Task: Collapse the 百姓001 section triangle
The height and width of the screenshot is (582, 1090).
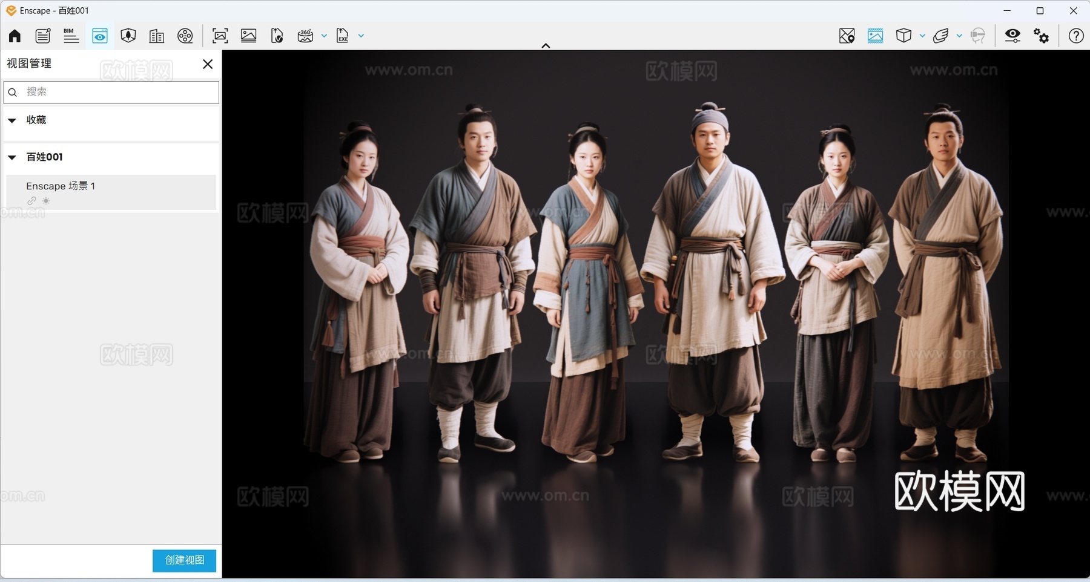Action: pos(12,157)
